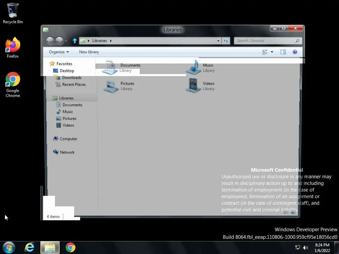Open Google Chrome desktop shortcut
The width and height of the screenshot is (339, 254).
[x=13, y=85]
